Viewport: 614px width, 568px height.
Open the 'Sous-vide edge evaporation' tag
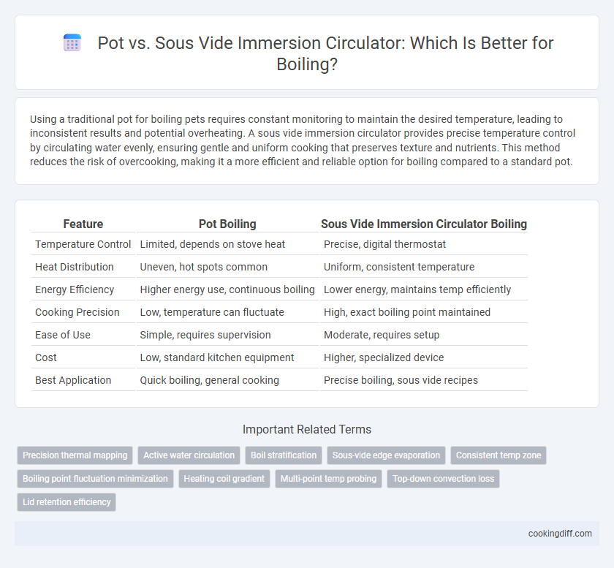point(386,455)
